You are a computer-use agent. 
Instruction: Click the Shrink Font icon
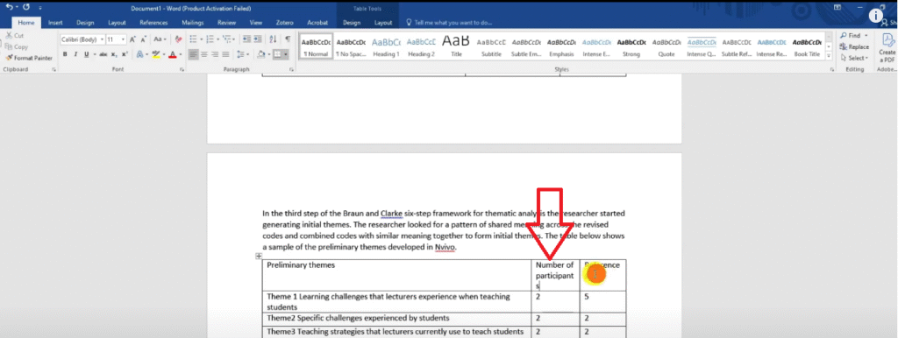click(x=143, y=39)
